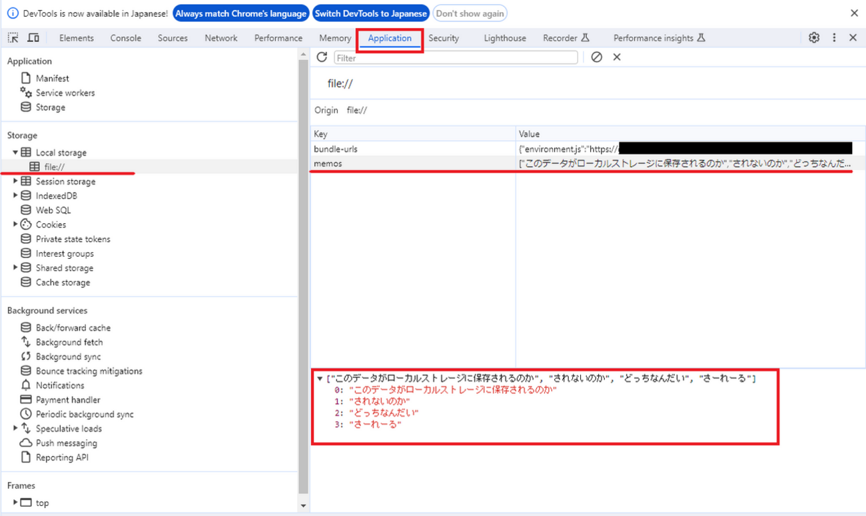The height and width of the screenshot is (516, 866).
Task: Collapse the Local storage tree
Action: (x=15, y=153)
